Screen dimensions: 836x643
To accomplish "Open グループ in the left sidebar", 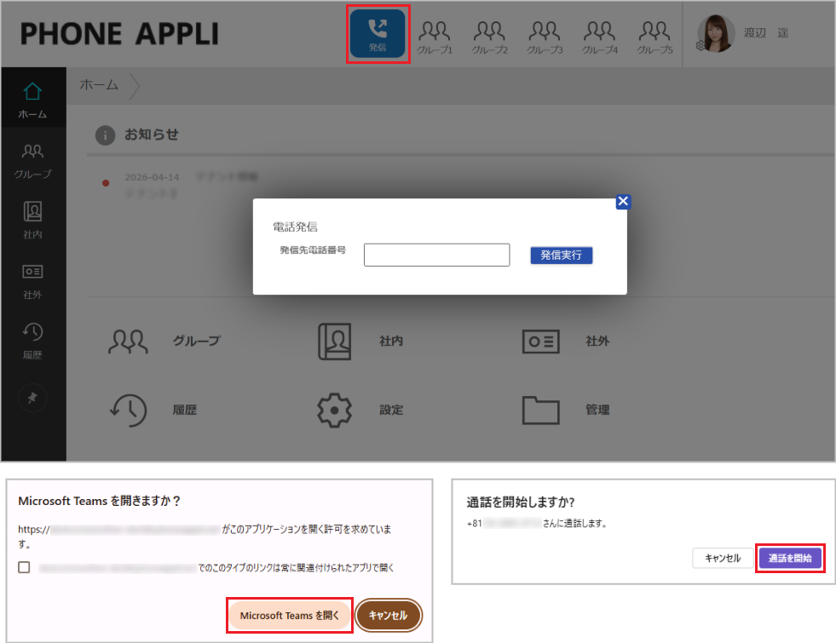I will [x=32, y=160].
